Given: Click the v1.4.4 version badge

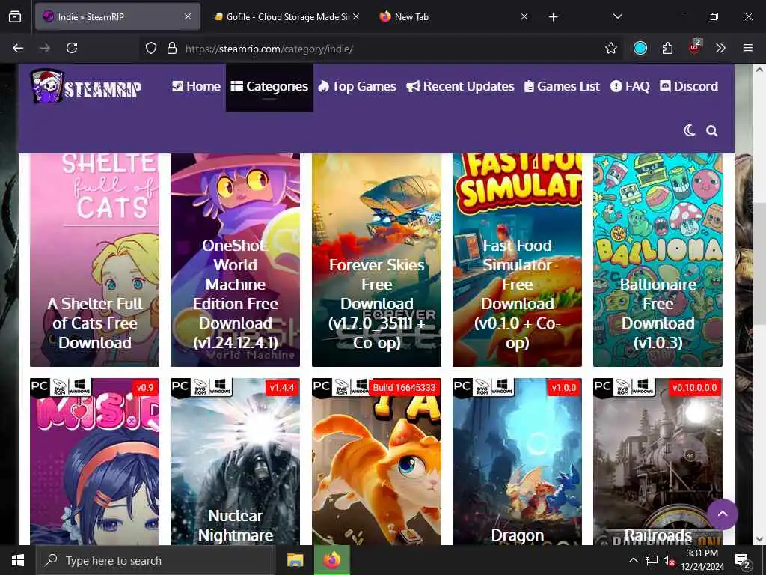Looking at the screenshot, I should click(282, 388).
